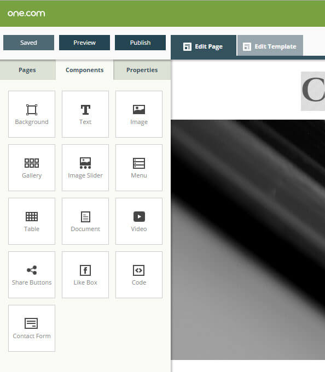The image size is (325, 372).
Task: Select the Text component tile
Action: (x=85, y=114)
